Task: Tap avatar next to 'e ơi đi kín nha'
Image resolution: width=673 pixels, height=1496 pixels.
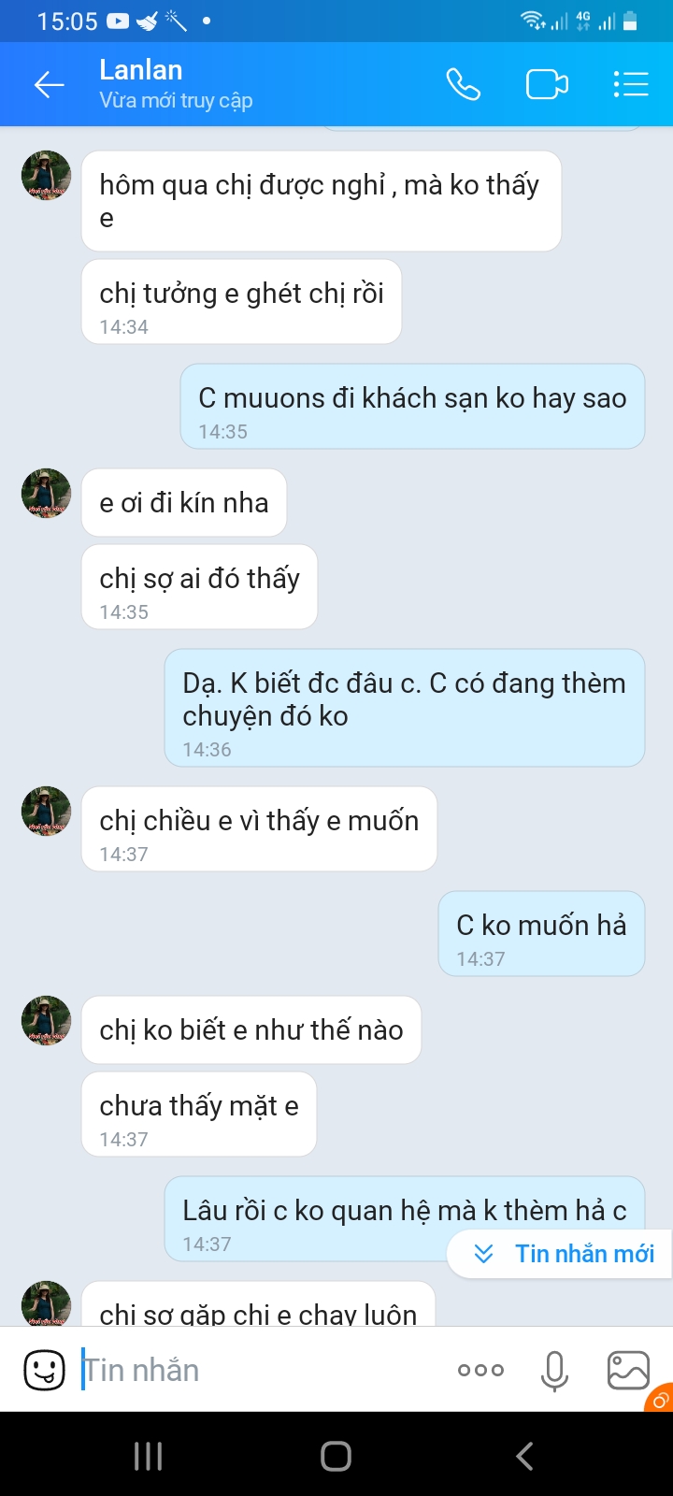Action: pos(46,494)
